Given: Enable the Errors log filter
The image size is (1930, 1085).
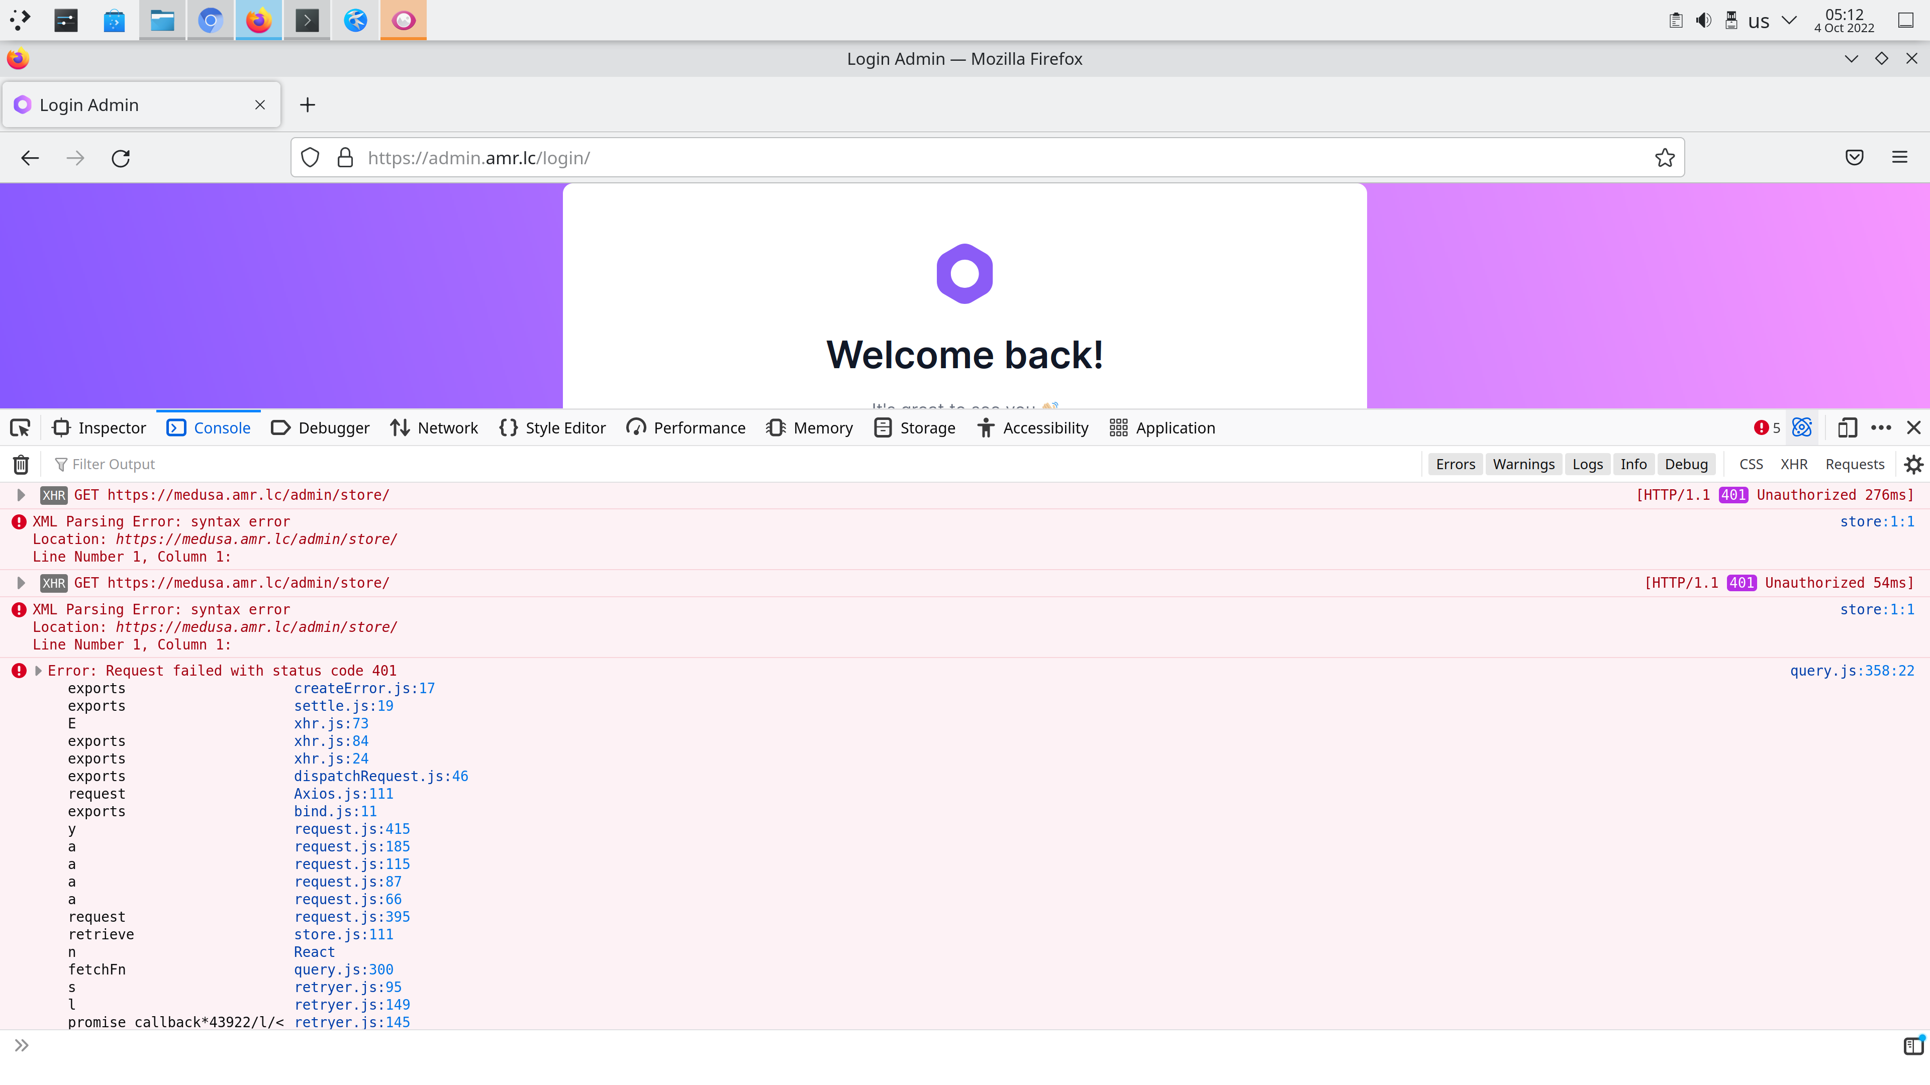Looking at the screenshot, I should point(1454,464).
